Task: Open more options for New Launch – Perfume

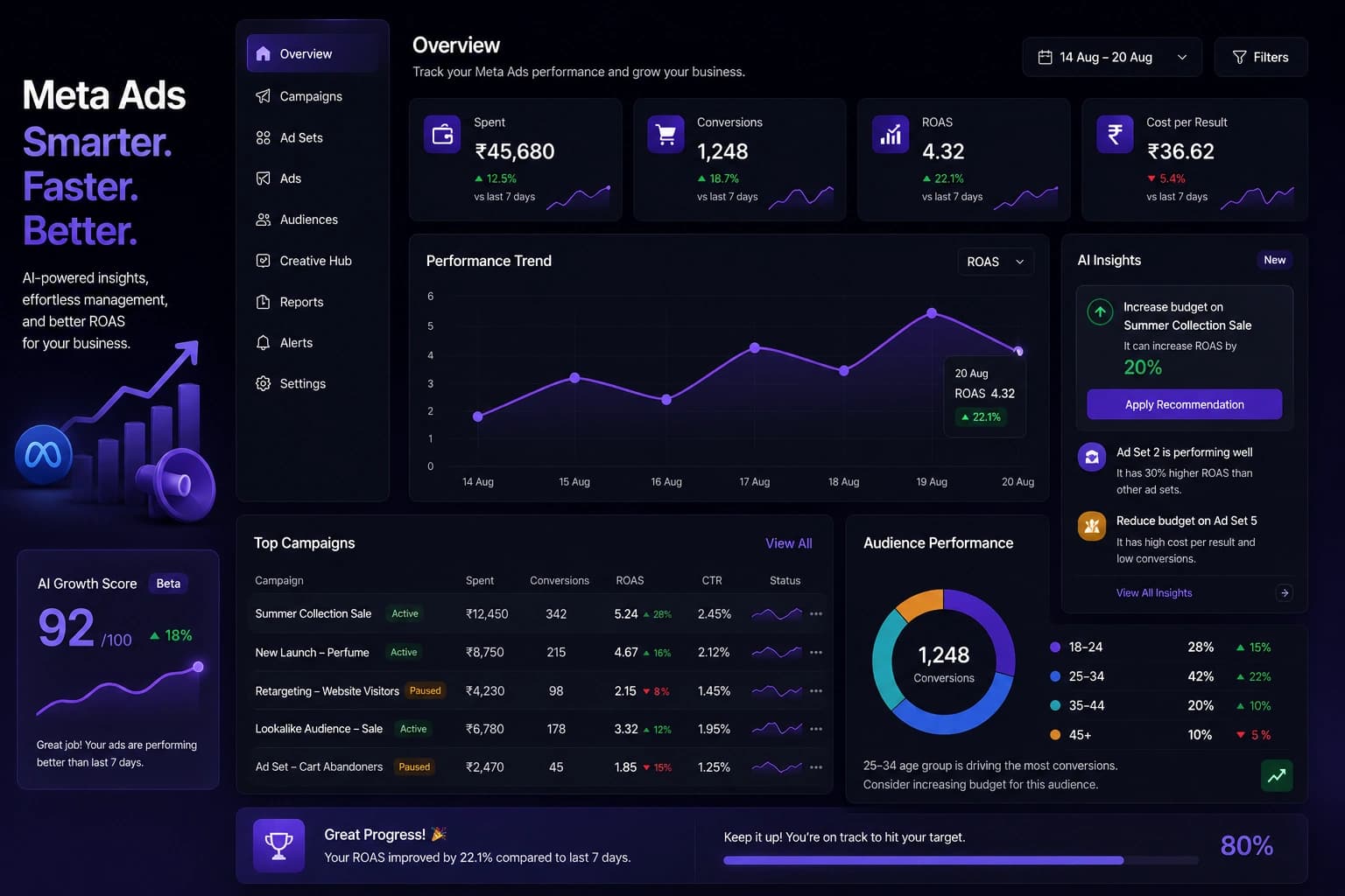Action: click(816, 653)
